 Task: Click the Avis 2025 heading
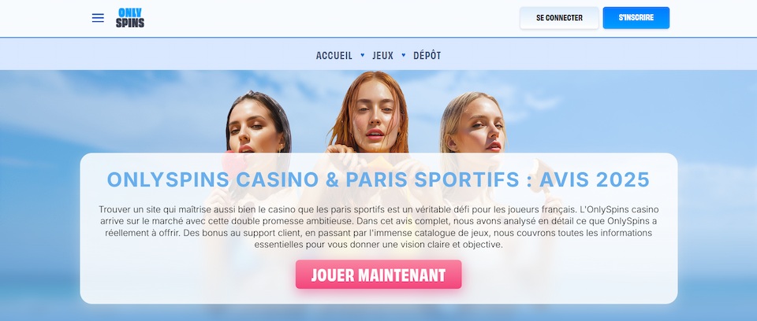point(378,179)
